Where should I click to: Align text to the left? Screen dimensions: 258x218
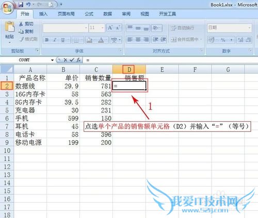[x=130, y=40]
